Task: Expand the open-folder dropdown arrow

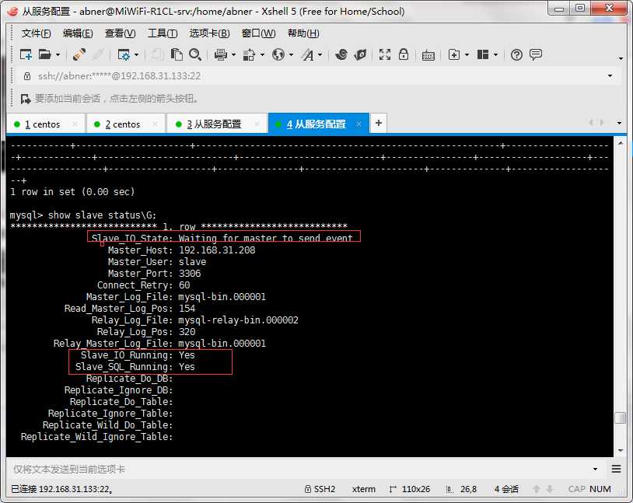Action: pyautogui.click(x=58, y=54)
